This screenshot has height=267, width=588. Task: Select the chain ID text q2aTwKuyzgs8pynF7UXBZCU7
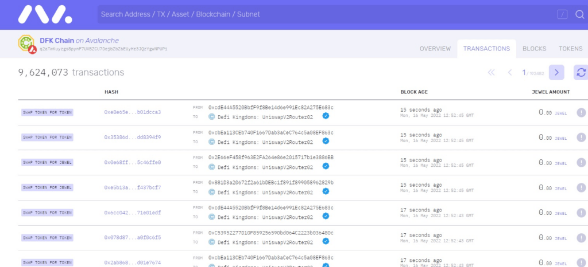[103, 49]
